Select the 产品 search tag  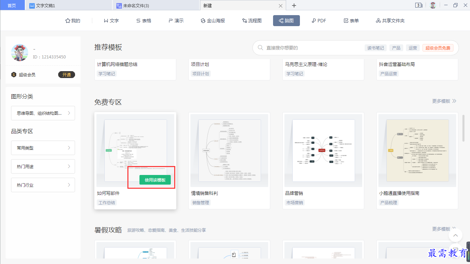[x=396, y=48]
